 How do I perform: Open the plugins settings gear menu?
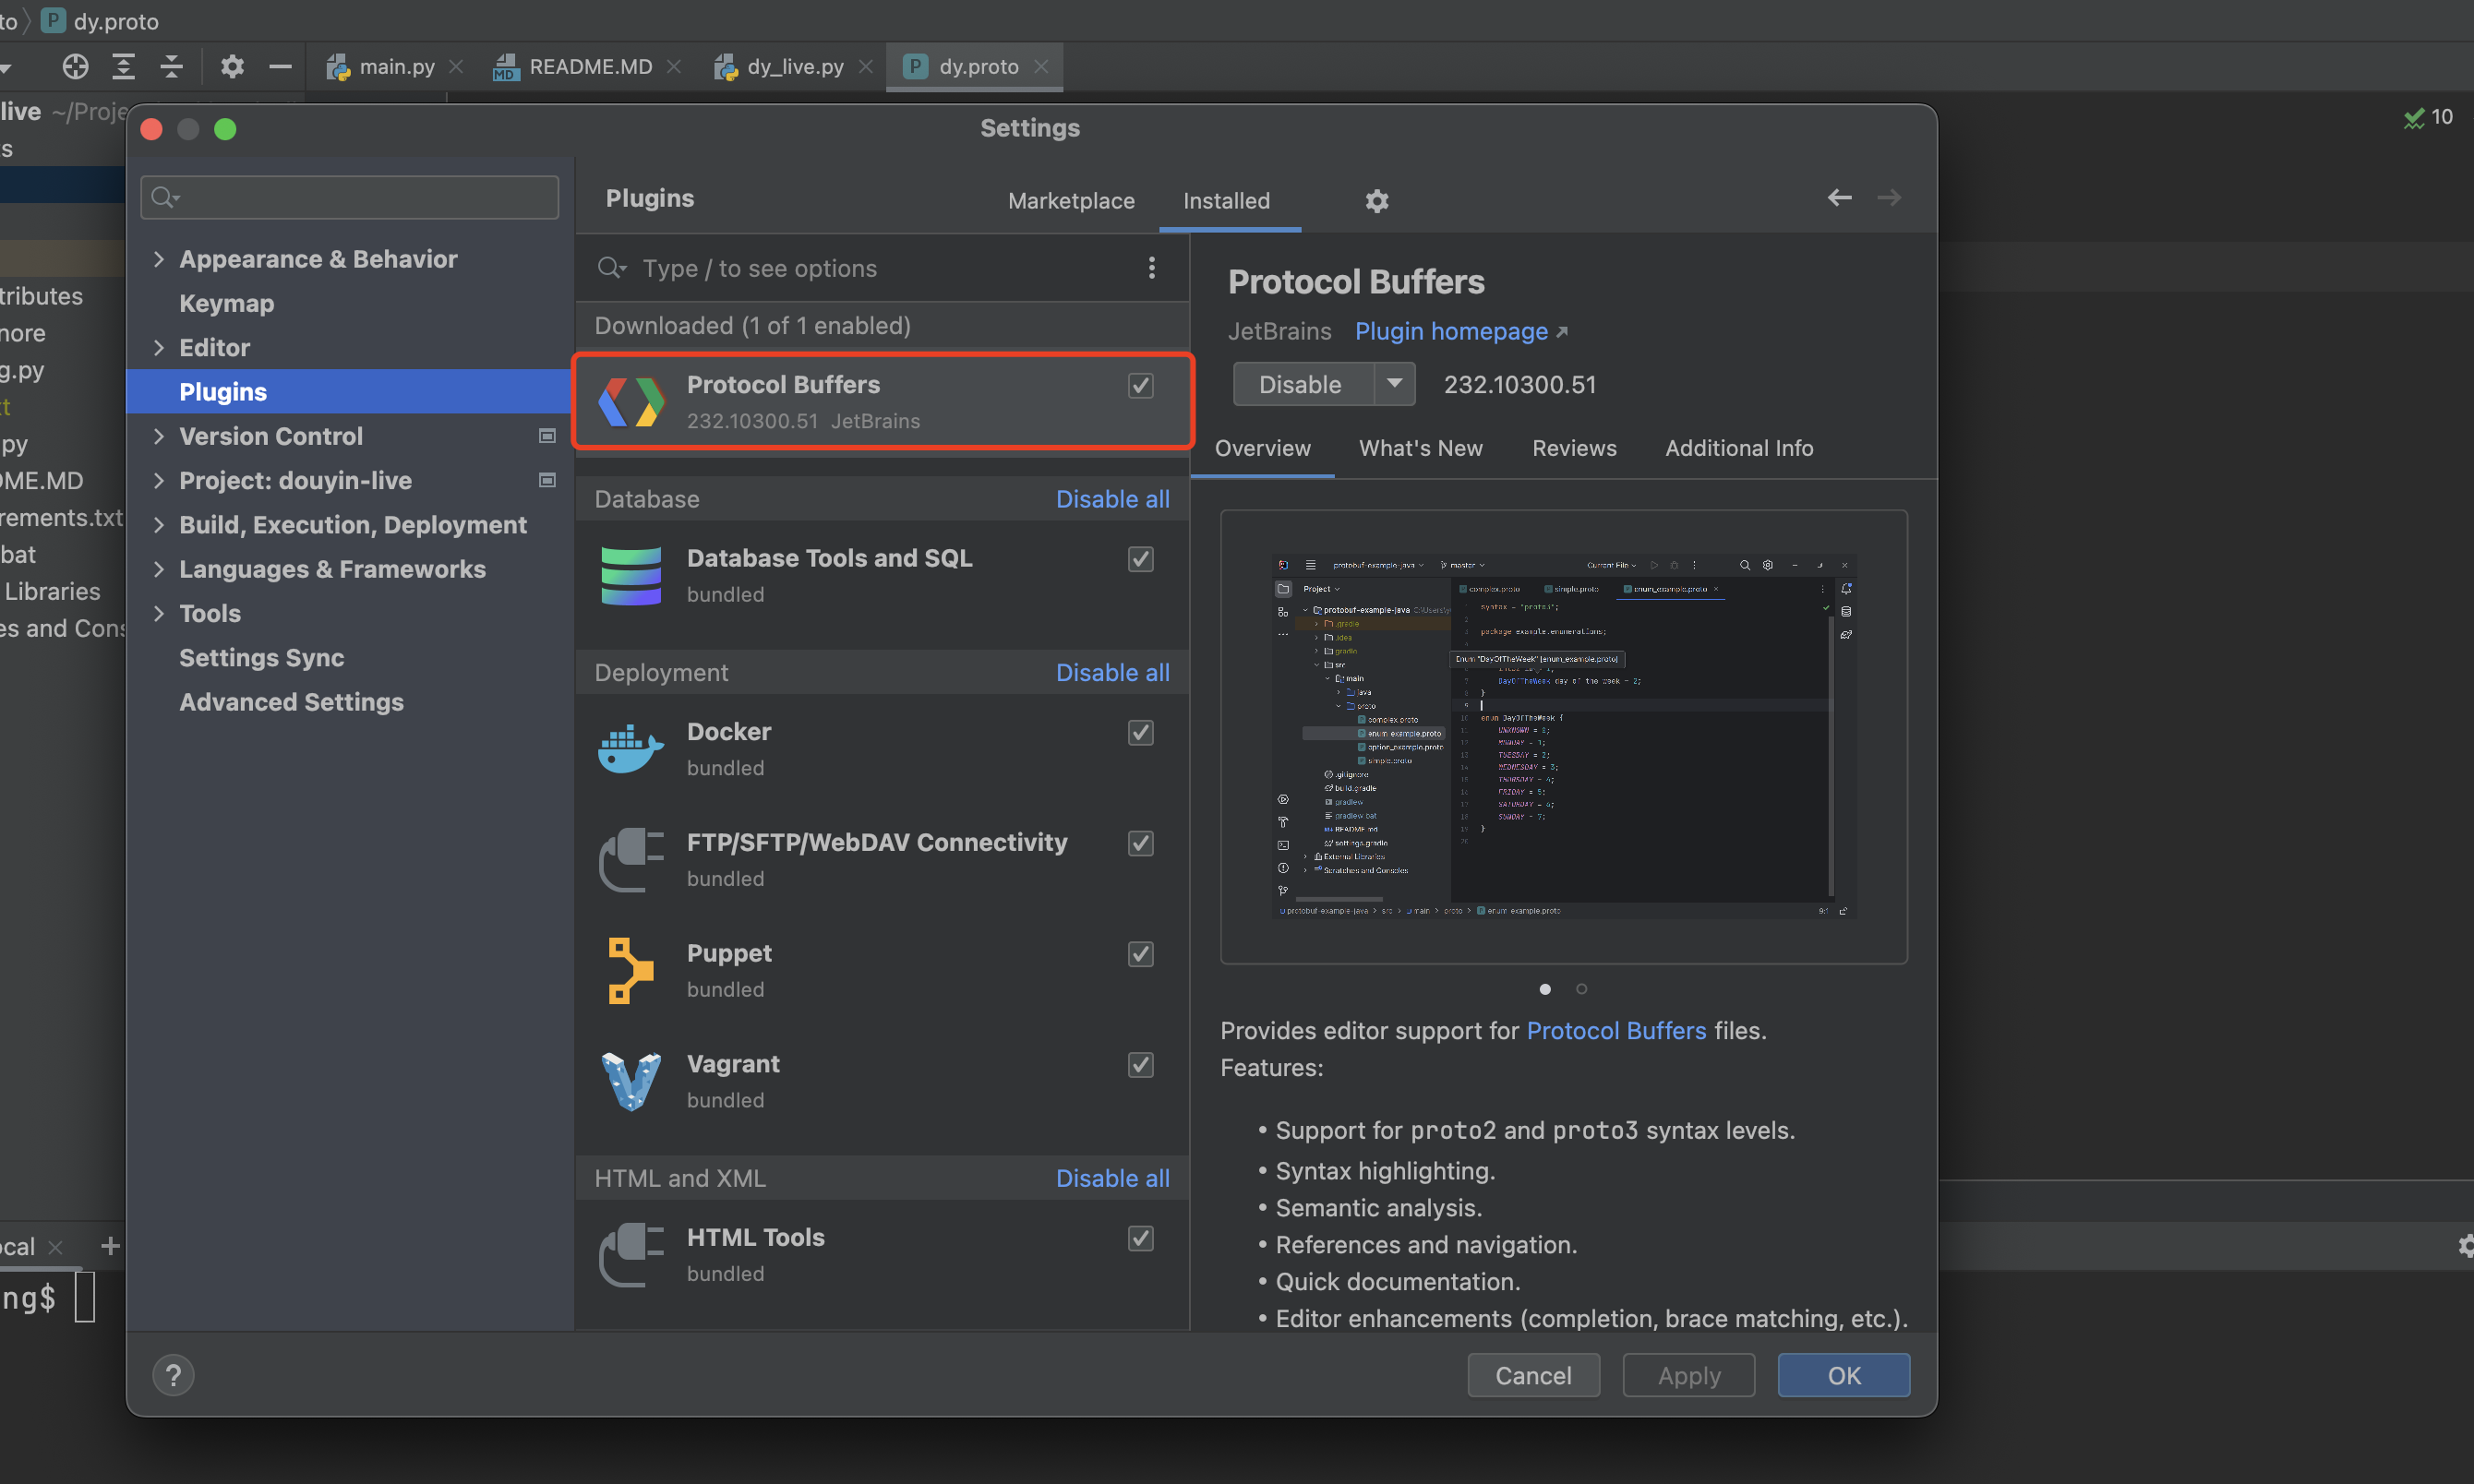pos(1377,200)
